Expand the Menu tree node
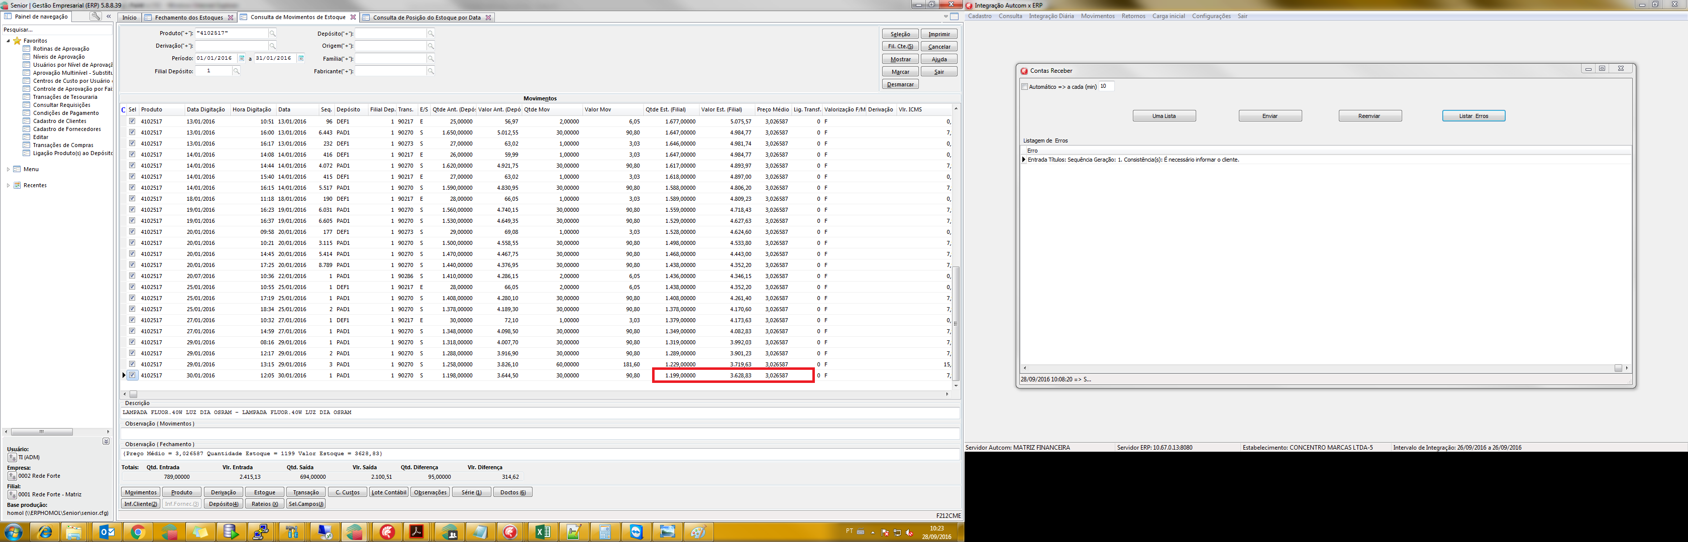Screen dimensions: 1688x542 pyautogui.click(x=9, y=169)
